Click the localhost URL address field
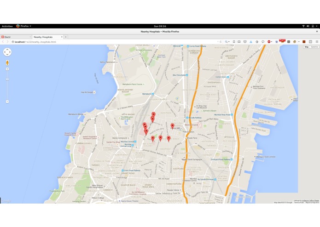The height and width of the screenshot is (227, 320). coord(114,42)
